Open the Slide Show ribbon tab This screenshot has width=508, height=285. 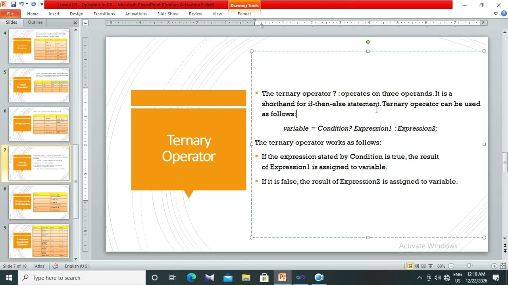[168, 13]
